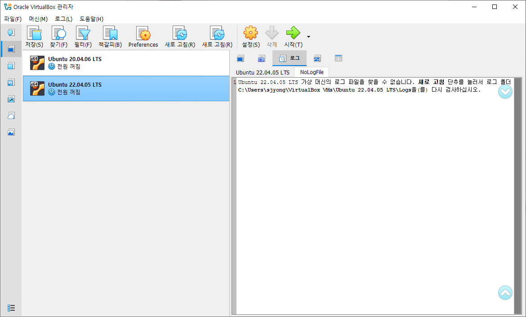The width and height of the screenshot is (526, 317).
Task: Select the Ubuntu 22.04.05 LTS machine
Action: point(126,88)
